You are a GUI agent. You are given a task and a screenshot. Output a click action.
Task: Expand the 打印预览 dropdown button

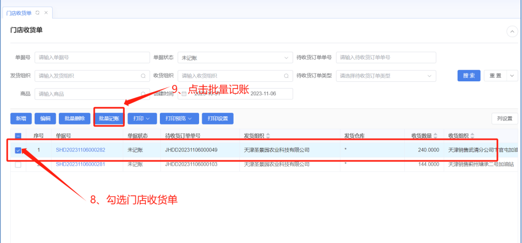point(178,118)
